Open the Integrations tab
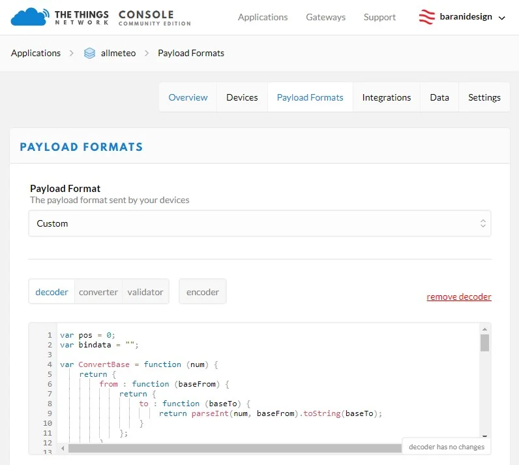Image resolution: width=519 pixels, height=465 pixels. click(x=386, y=97)
